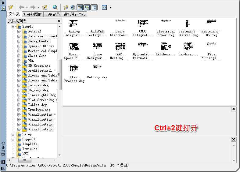
Task: Expand the Dynamic Blocks folder node
Action: point(19,46)
